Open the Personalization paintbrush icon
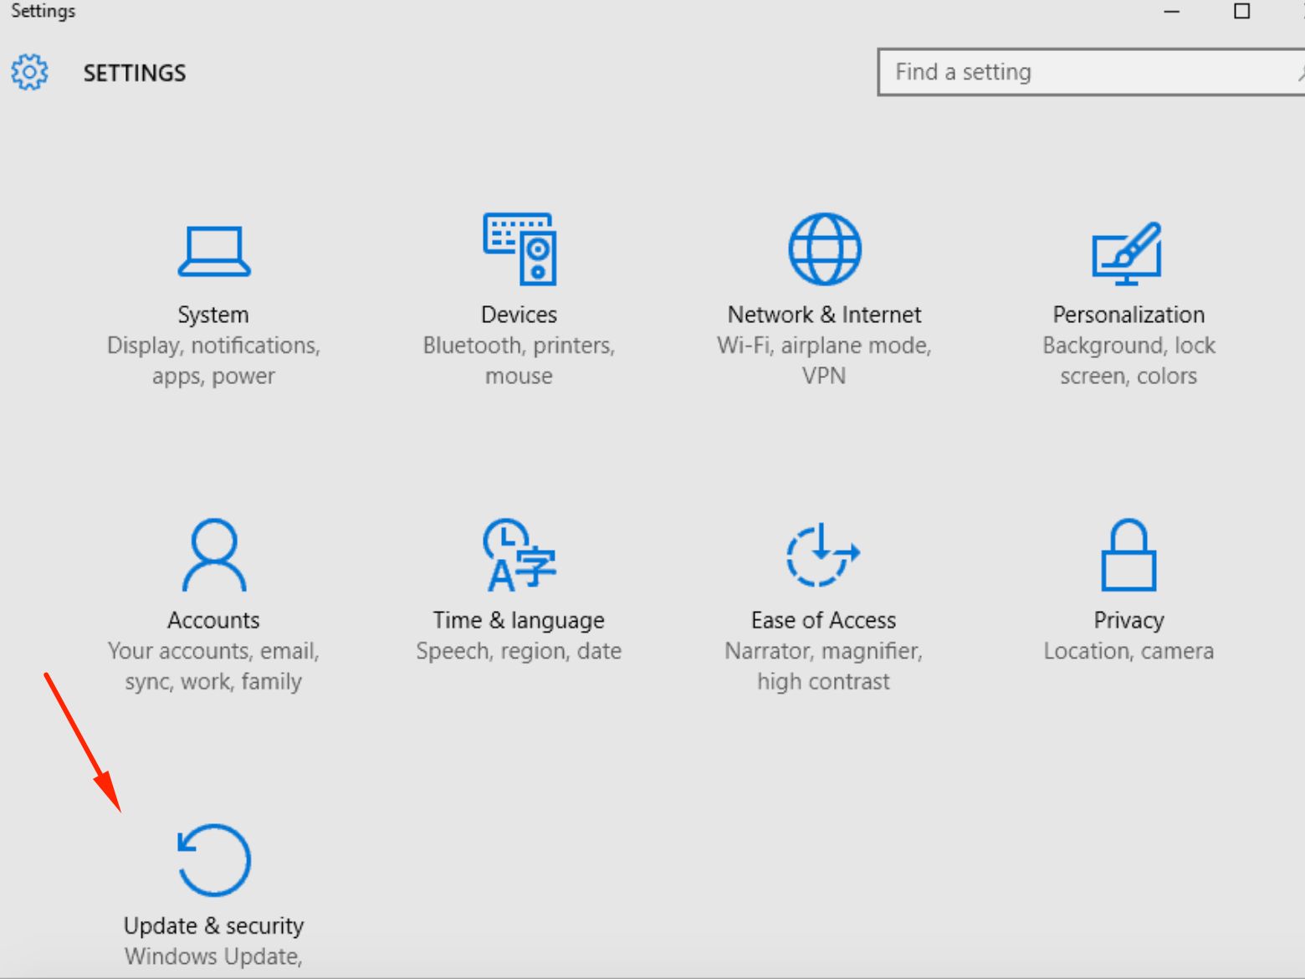Screen dimensions: 1305x979 [x=1127, y=253]
